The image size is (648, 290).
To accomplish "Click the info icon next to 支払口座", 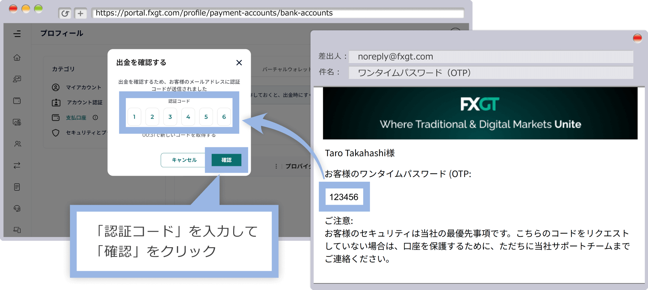I will 96,117.
